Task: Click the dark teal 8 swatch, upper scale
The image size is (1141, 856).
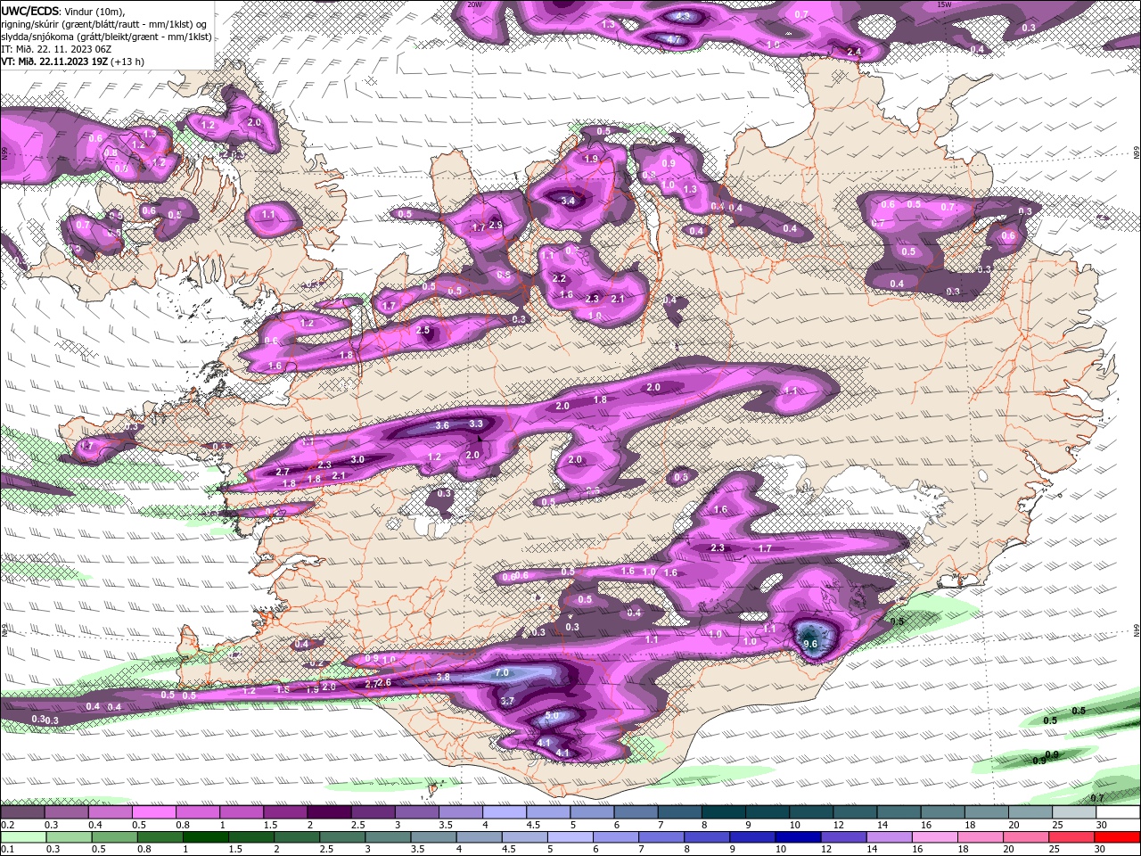Action: (723, 812)
